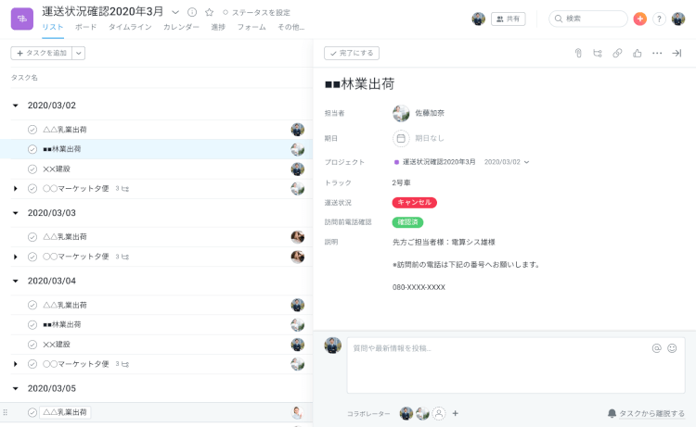Open the due date calendar icon
The height and width of the screenshot is (427, 696).
(401, 139)
